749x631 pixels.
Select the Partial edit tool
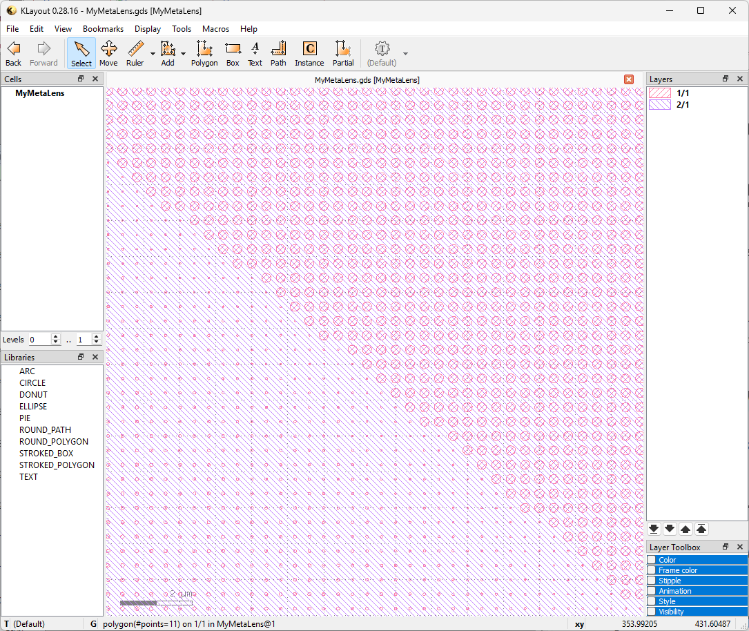pos(343,53)
